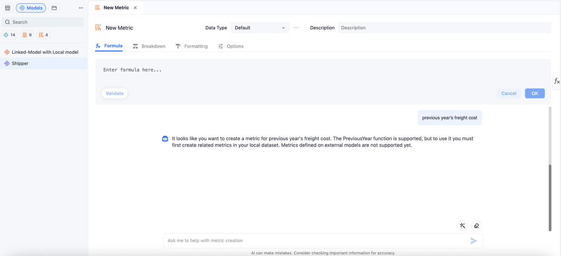Click the ellipsis next to Data Type
This screenshot has width=561, height=256.
point(296,28)
